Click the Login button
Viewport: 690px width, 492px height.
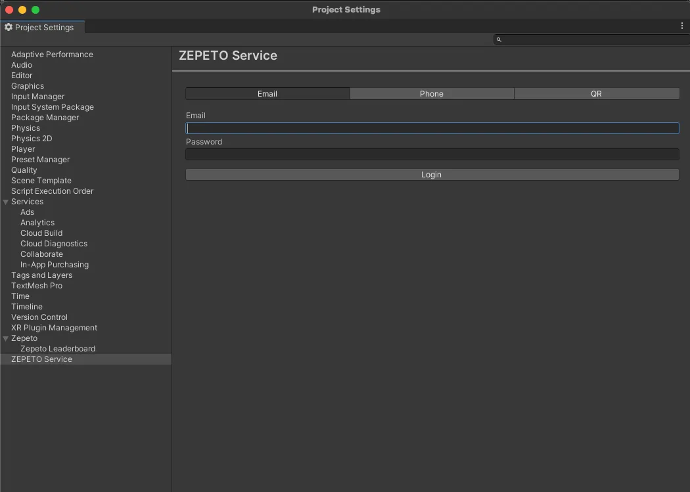pyautogui.click(x=432, y=174)
